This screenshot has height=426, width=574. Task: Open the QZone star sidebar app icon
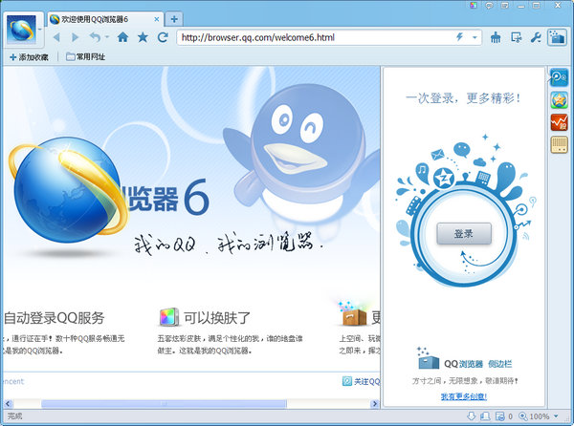pyautogui.click(x=559, y=99)
